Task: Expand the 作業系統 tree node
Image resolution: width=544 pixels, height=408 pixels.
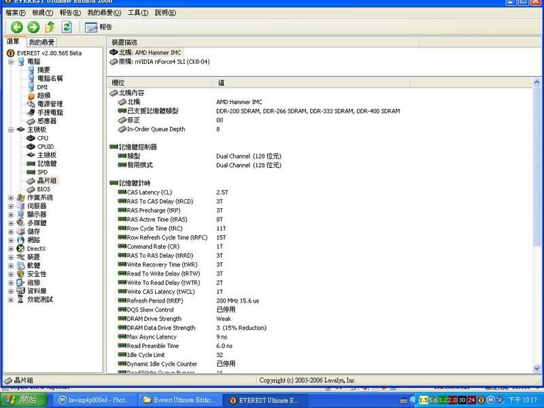Action: (x=12, y=197)
